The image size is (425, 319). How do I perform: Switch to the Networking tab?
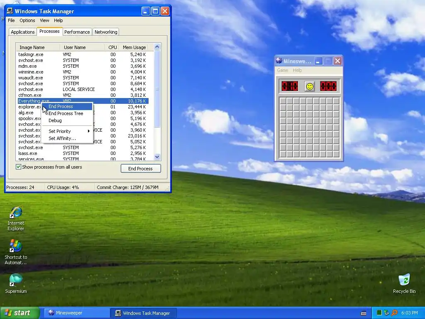(106, 32)
